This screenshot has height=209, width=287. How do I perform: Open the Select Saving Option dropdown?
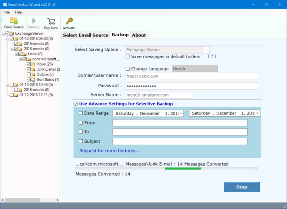tap(207, 50)
